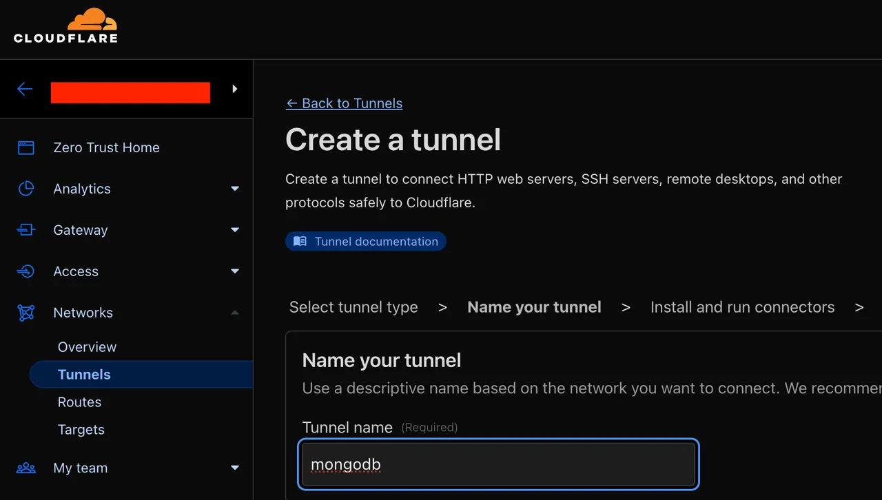Select the Networks menu item
Screen dimensions: 882x500
[x=83, y=313]
